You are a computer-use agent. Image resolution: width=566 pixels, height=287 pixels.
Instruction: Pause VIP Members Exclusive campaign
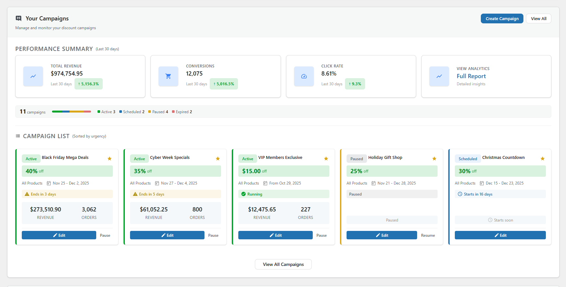coord(322,235)
